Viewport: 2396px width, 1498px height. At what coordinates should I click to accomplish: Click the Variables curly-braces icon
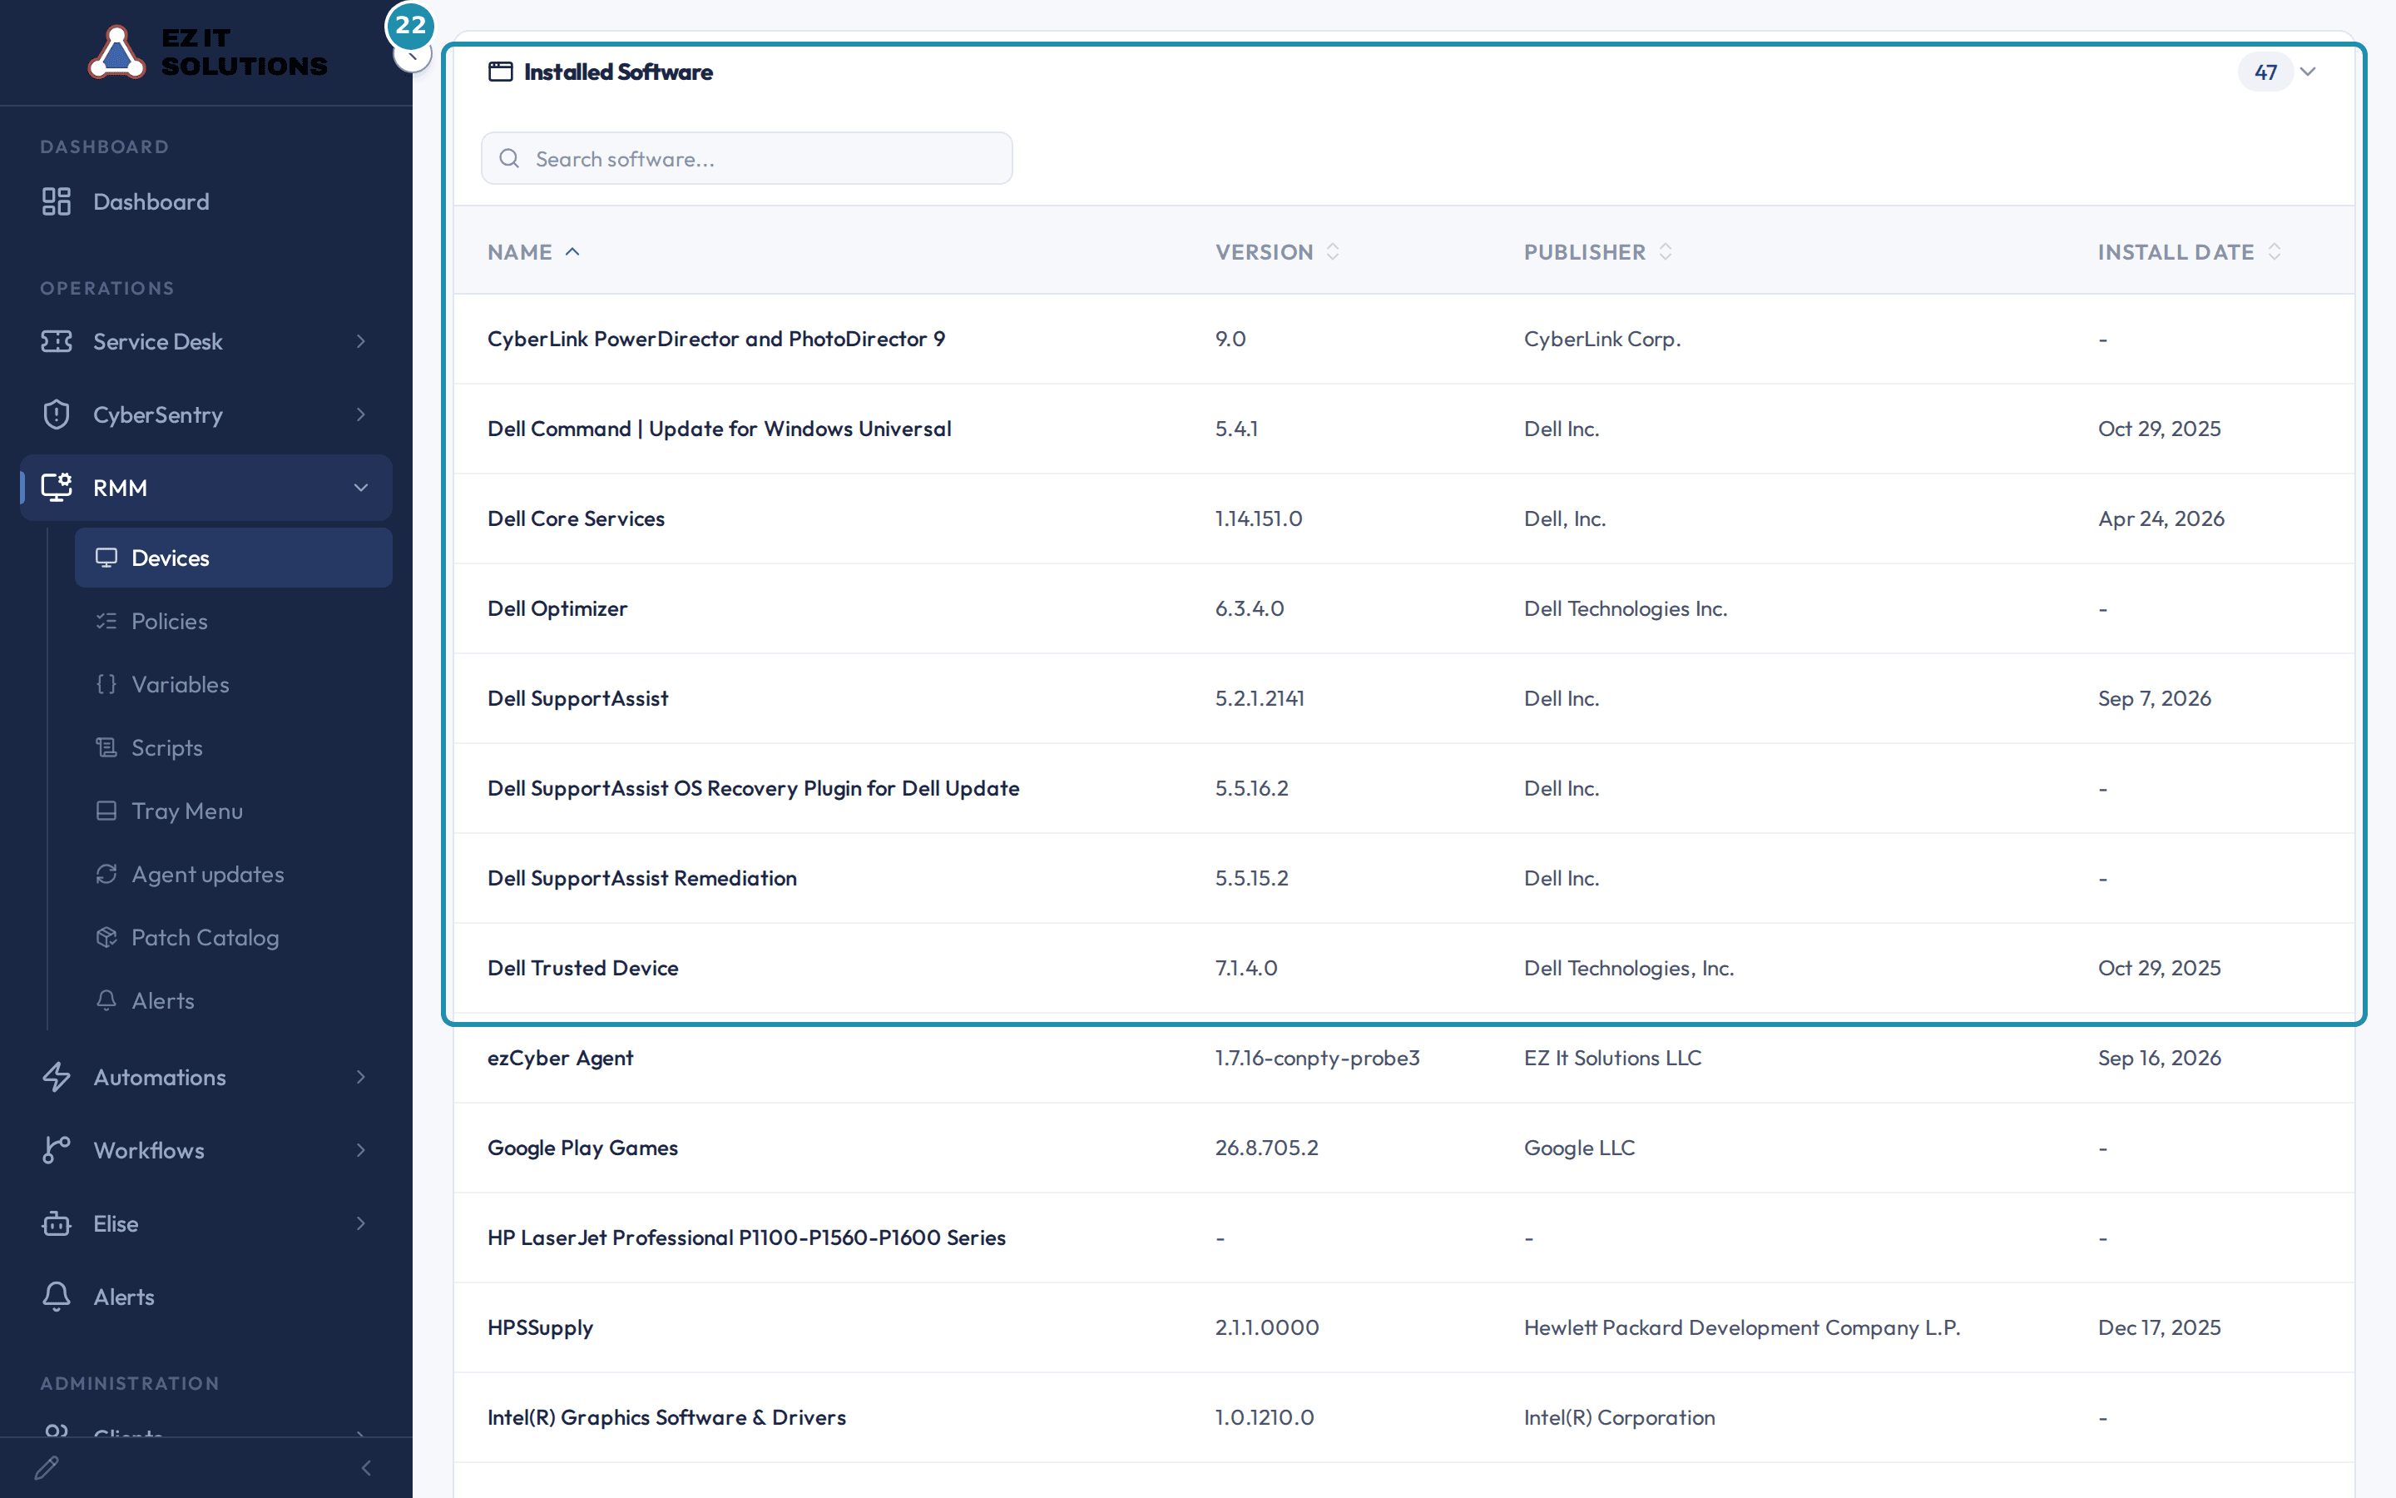tap(106, 685)
